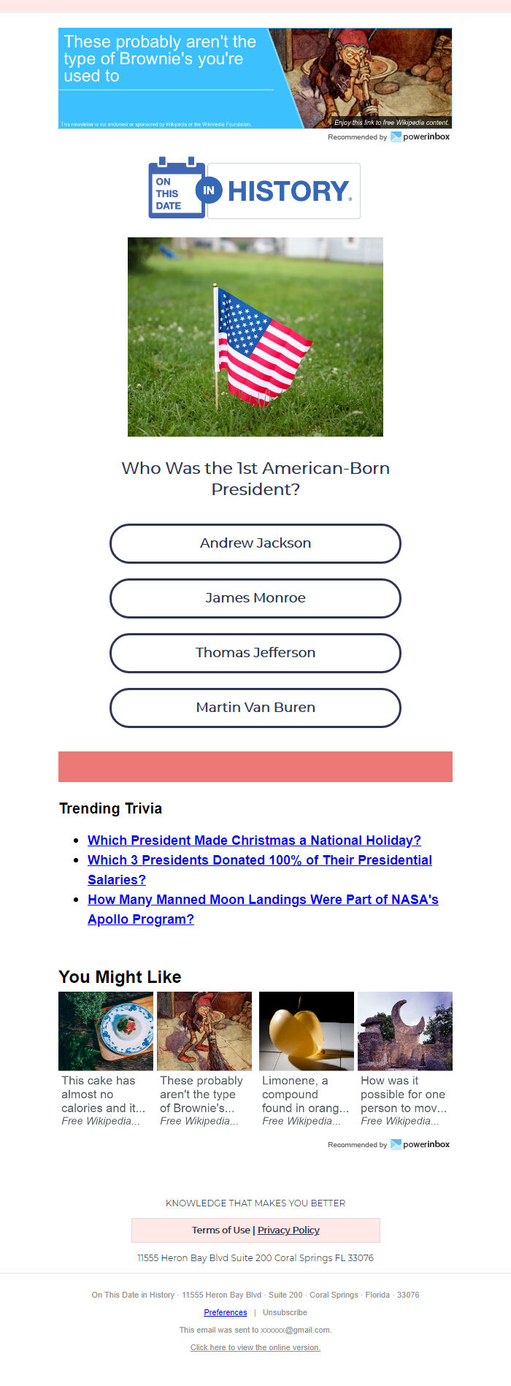Open NASA Apollo moon landings link

point(263,909)
